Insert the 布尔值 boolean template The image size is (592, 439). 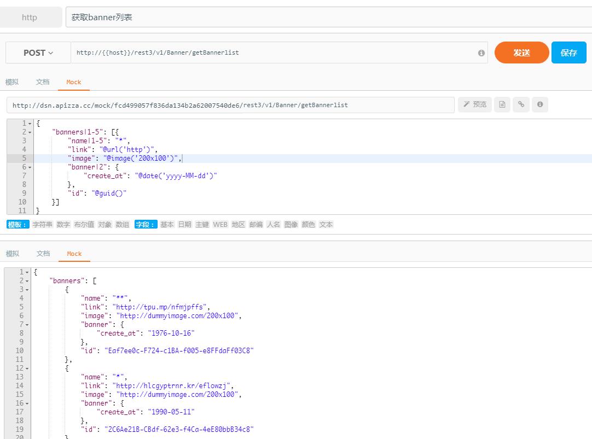84,225
